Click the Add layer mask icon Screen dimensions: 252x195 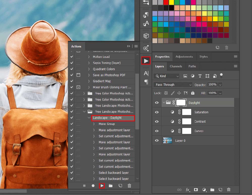(x=196, y=189)
